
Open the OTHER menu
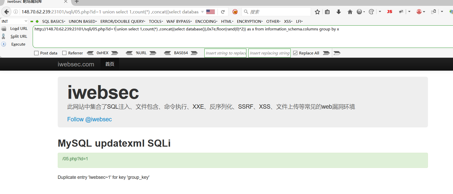273,22
